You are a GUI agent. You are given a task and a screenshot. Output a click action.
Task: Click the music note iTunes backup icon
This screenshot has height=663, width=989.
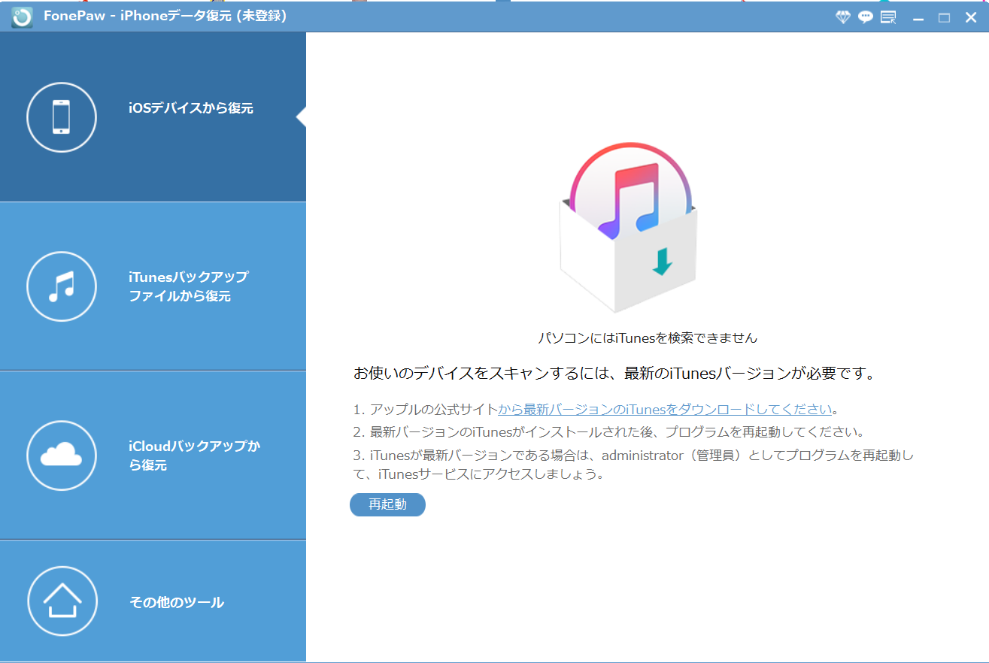[62, 286]
